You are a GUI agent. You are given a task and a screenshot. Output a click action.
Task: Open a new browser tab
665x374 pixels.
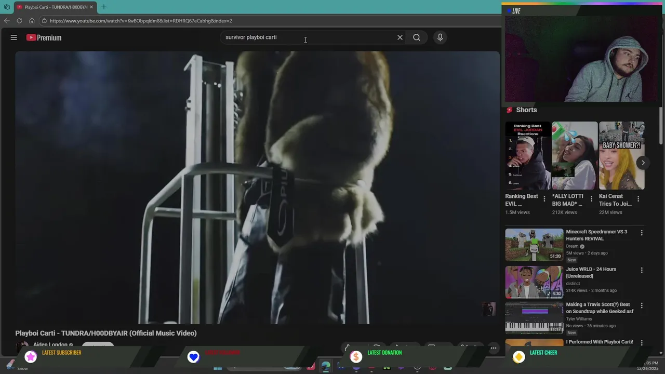tap(104, 7)
